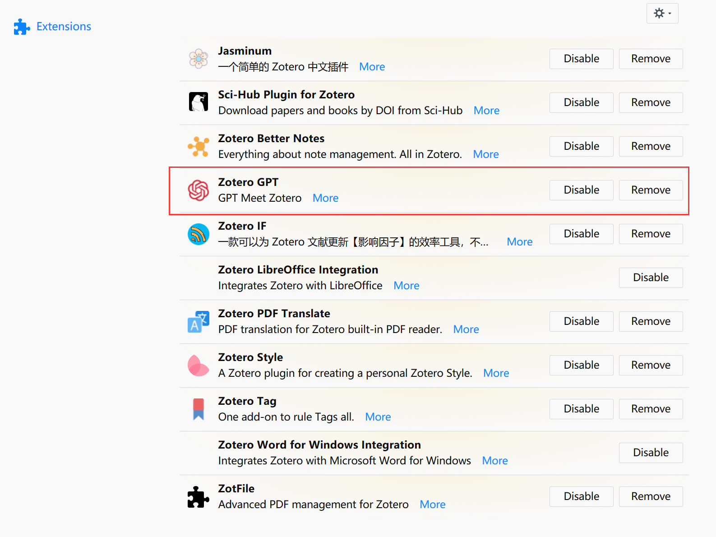
Task: Click the Jasminum flower icon
Action: (x=199, y=59)
